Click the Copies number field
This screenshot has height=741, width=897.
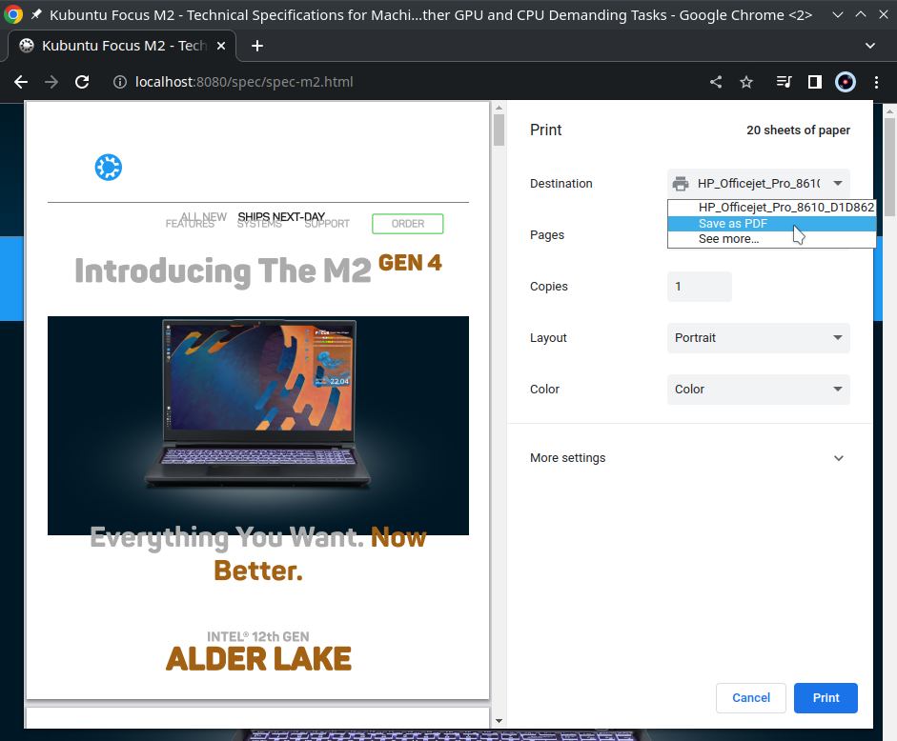pos(699,287)
